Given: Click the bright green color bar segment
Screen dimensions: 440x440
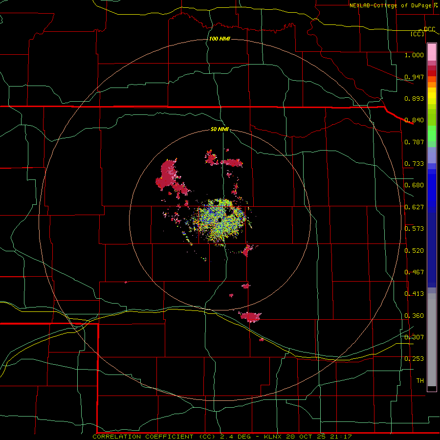Looking at the screenshot, I should [432, 133].
